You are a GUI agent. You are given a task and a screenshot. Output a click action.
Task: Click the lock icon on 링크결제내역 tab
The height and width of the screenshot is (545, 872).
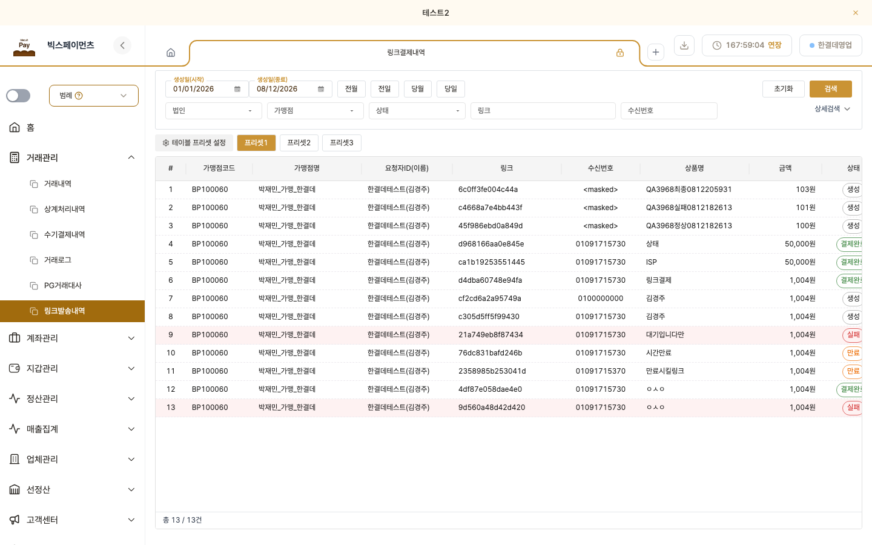(x=620, y=53)
